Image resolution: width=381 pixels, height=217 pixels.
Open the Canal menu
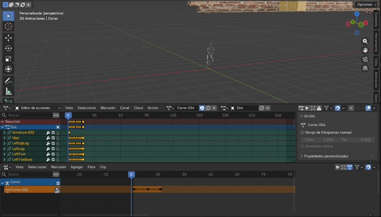(125, 108)
